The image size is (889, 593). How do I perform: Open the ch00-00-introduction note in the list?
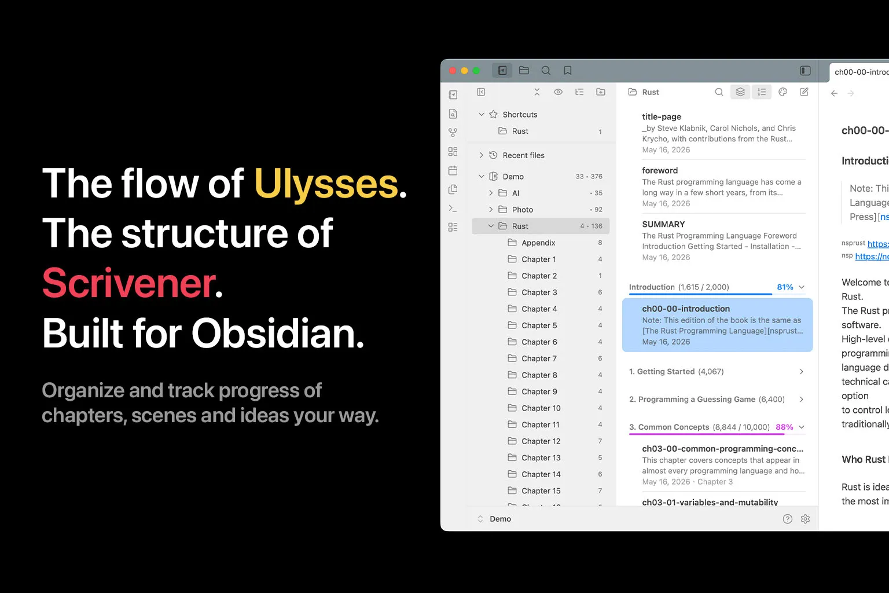point(718,325)
